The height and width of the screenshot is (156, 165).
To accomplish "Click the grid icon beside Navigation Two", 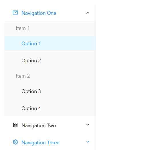I will 15,125.
